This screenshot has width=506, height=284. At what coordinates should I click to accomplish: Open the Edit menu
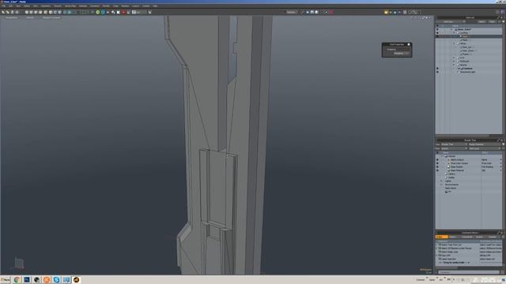(10, 6)
